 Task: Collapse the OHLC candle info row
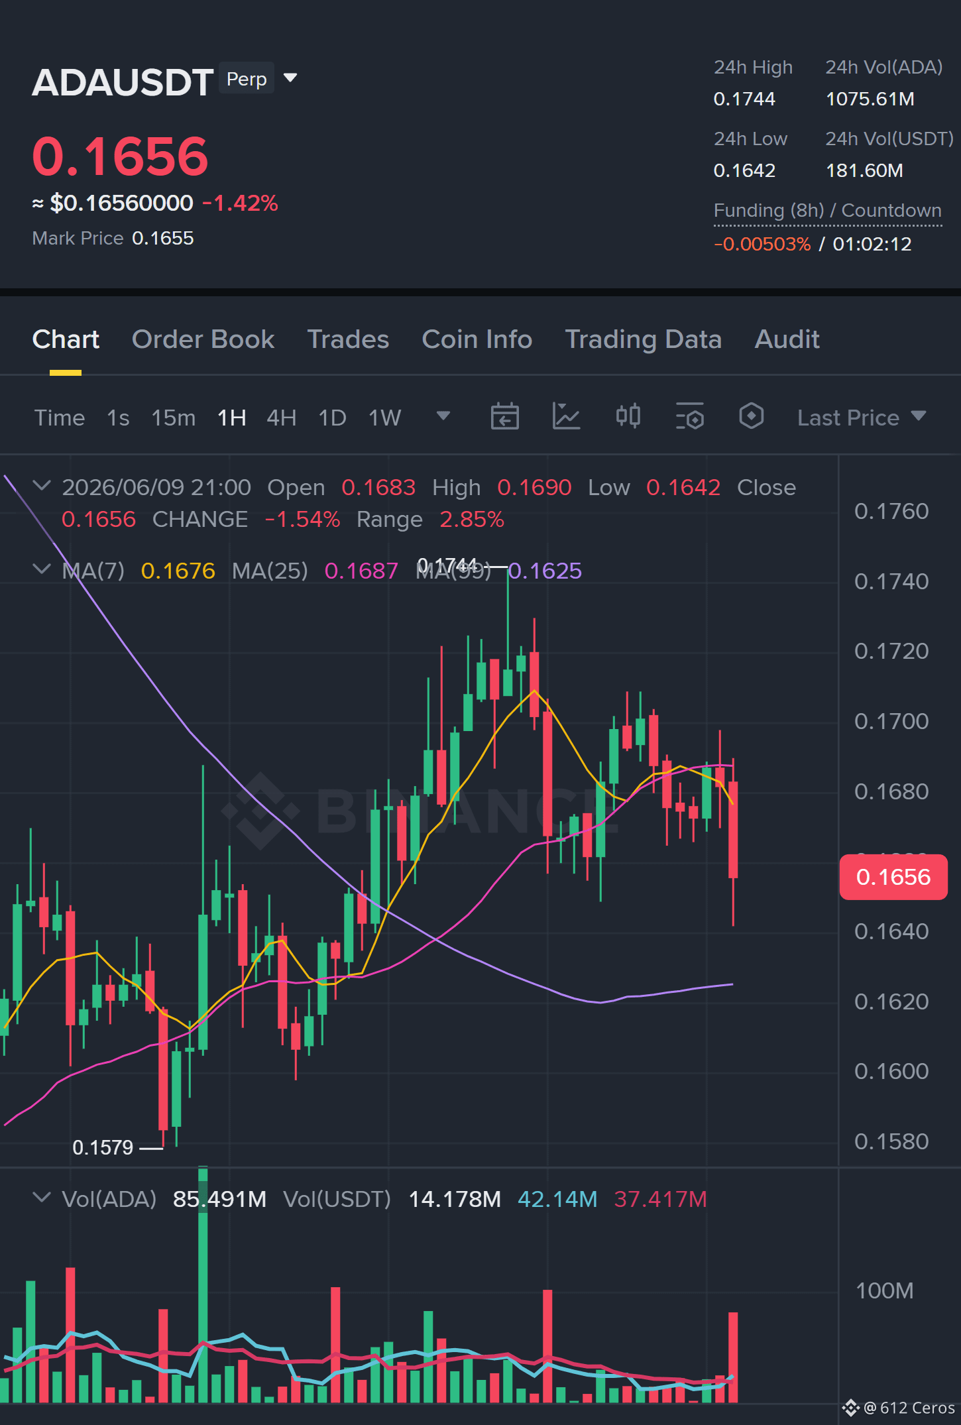click(42, 486)
